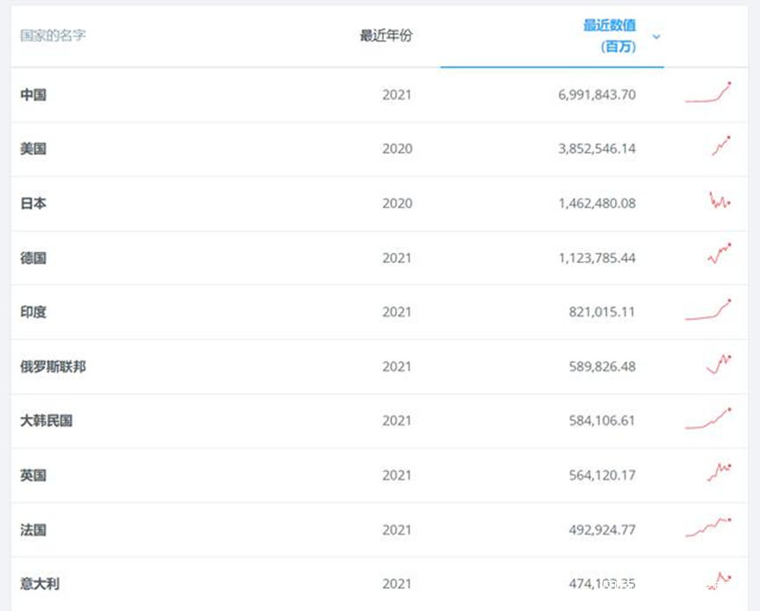Image resolution: width=760 pixels, height=611 pixels.
Task: Click the year 2021 in the 德国 row
Action: [x=397, y=258]
